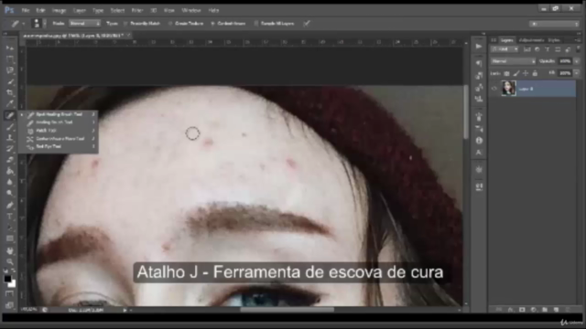This screenshot has width=586, height=329.
Task: Select the Quick Selection tool
Action: (x=10, y=81)
